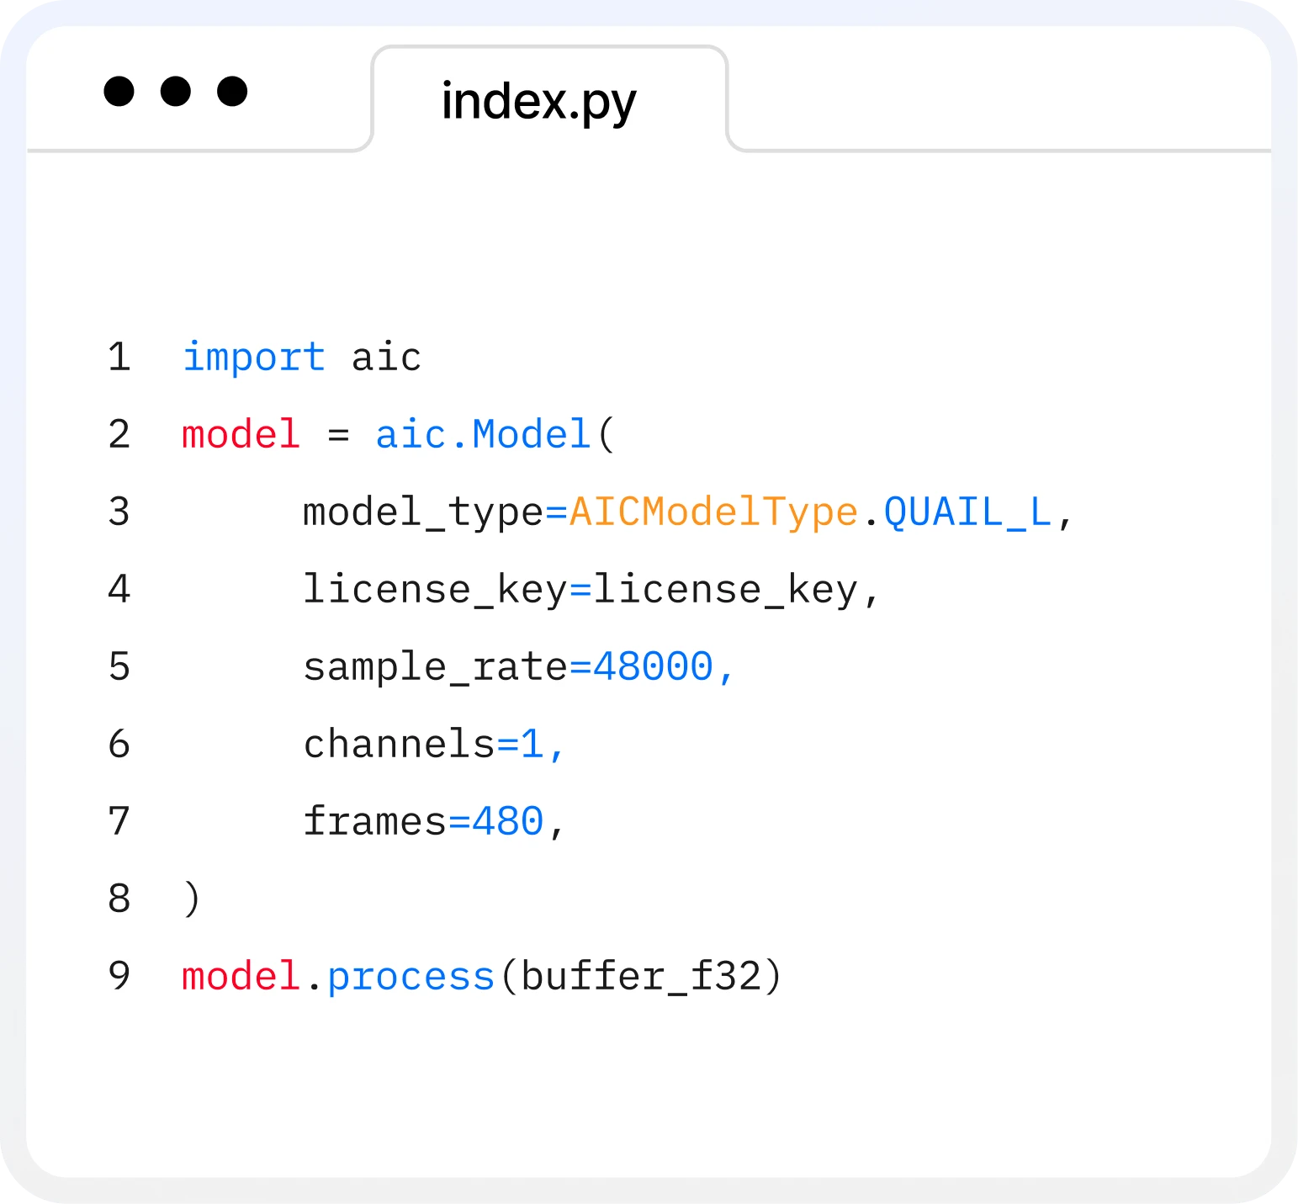Select line number 1
Screen dimensions: 1298x1204
point(119,358)
